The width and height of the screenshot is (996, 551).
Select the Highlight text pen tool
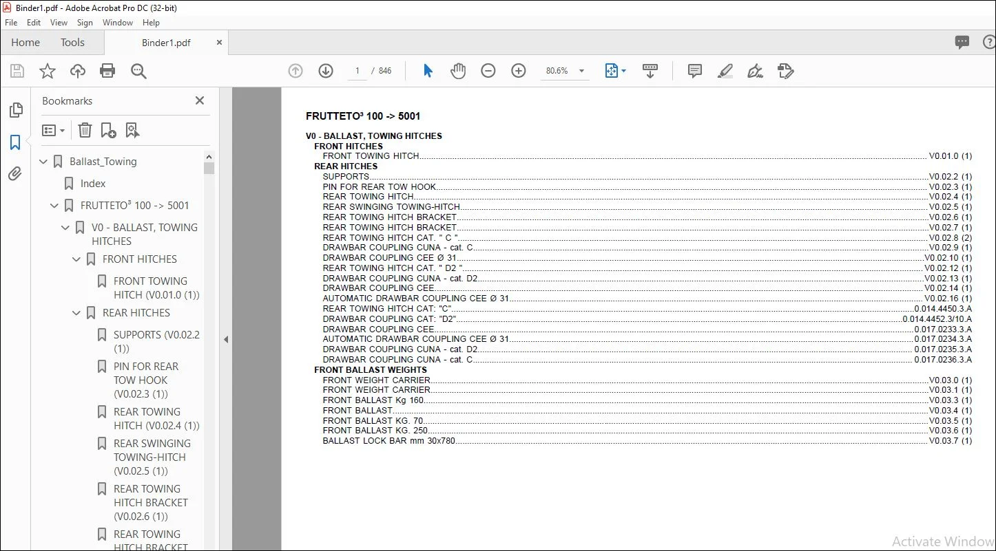(725, 71)
